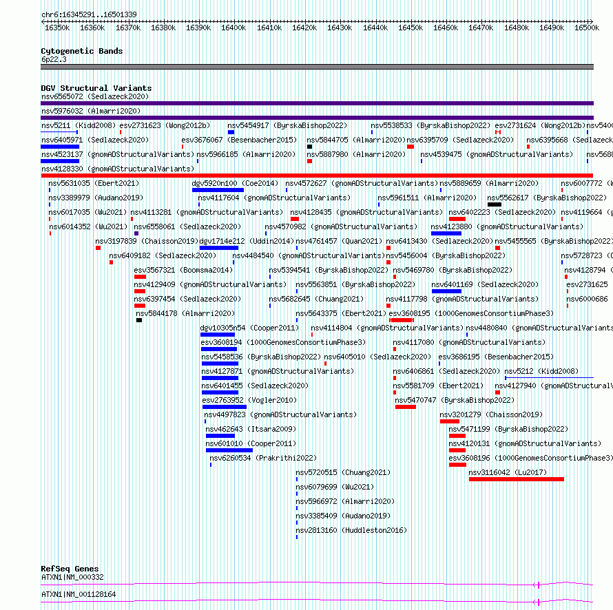Open nsv6260534 (Prakrithi2022) label
613x610 pixels.
263,458
